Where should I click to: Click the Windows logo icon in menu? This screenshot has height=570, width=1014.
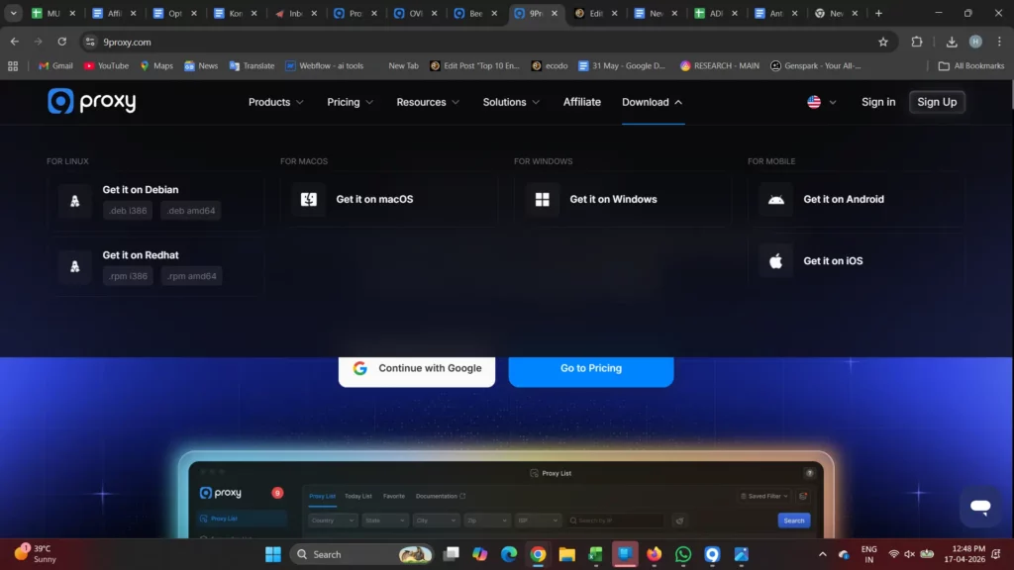542,199
